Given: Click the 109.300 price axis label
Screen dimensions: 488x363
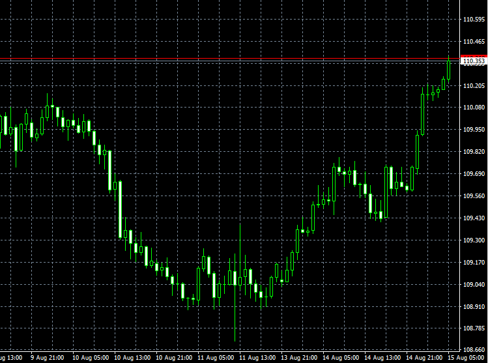Looking at the screenshot, I should 474,240.
